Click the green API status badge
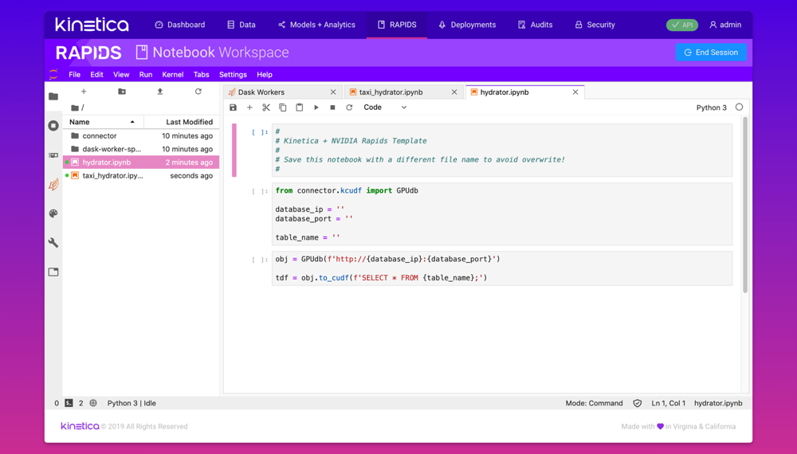Image resolution: width=797 pixels, height=454 pixels. coord(682,25)
